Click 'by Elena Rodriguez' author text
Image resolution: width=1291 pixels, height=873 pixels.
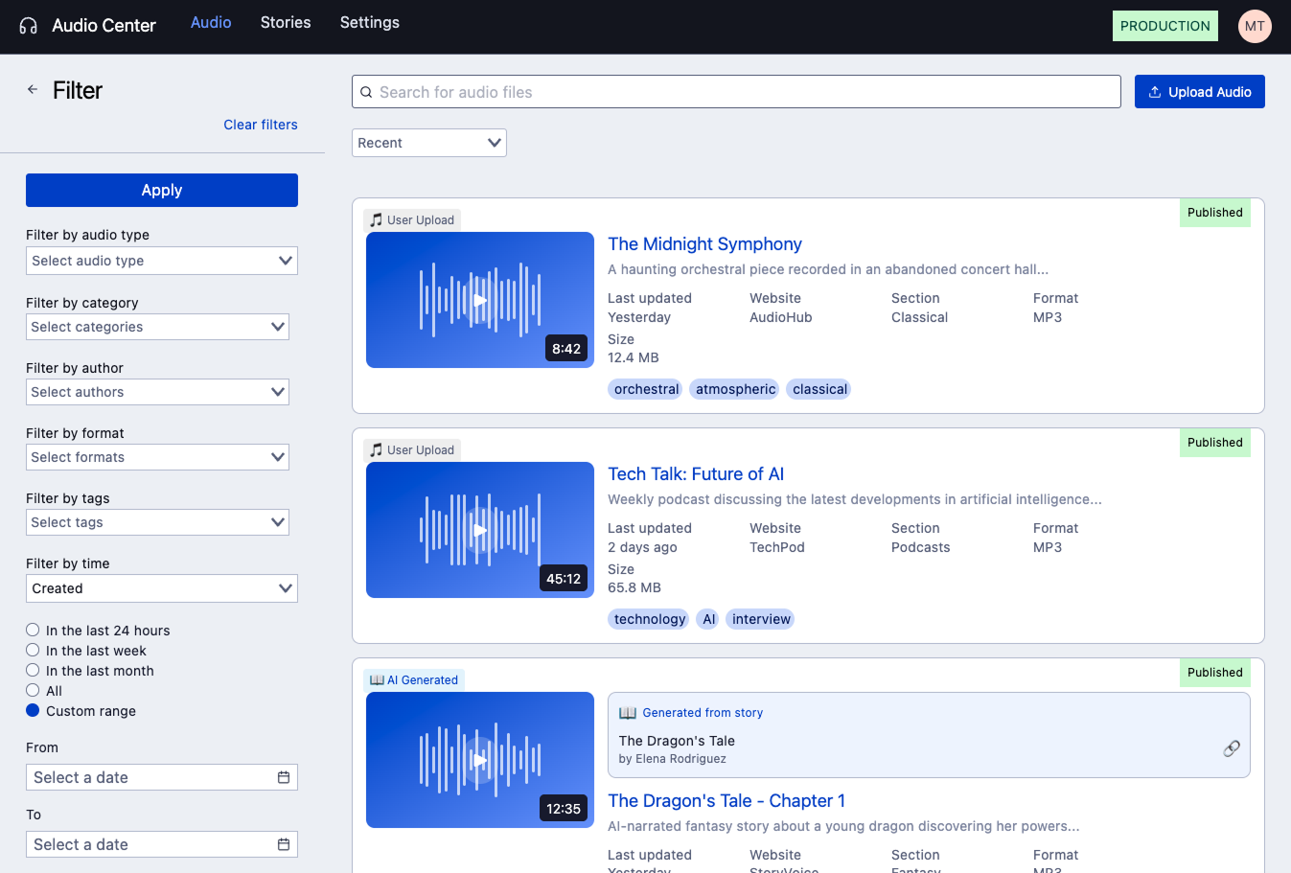[673, 759]
